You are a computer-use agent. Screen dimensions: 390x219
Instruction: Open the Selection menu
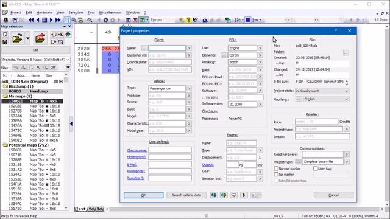point(76,12)
